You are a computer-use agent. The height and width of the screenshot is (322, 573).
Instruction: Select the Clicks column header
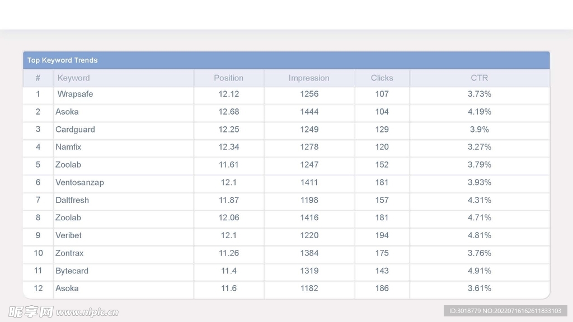pos(382,78)
